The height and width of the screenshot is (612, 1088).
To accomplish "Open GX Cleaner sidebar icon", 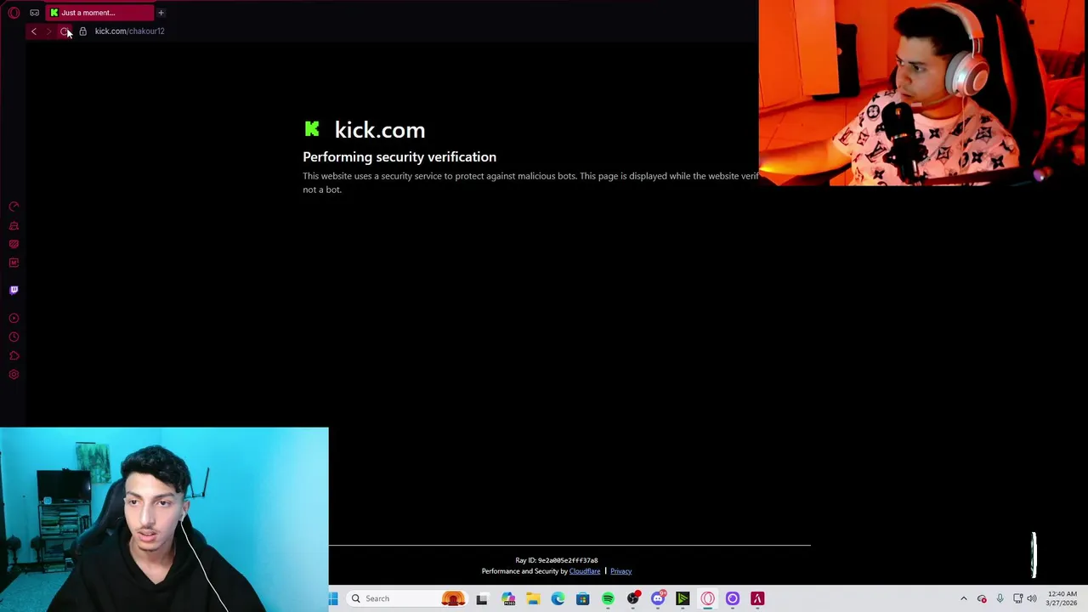I will (14, 225).
